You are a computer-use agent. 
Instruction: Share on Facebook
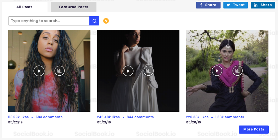208,5
